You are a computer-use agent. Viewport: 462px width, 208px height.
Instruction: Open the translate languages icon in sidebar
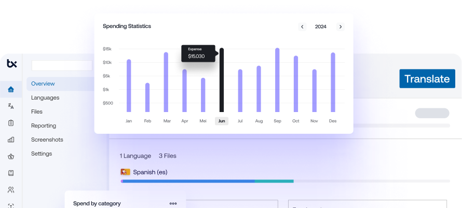(11, 106)
